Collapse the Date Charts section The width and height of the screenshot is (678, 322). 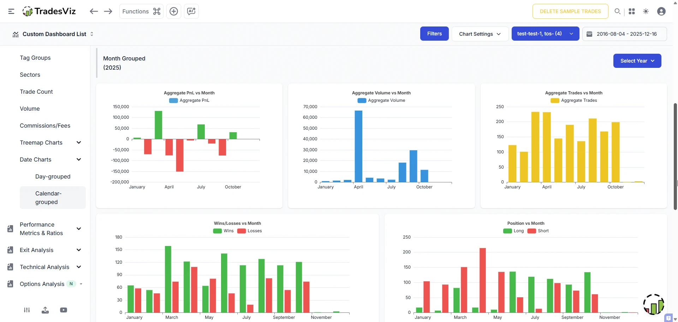click(x=50, y=159)
